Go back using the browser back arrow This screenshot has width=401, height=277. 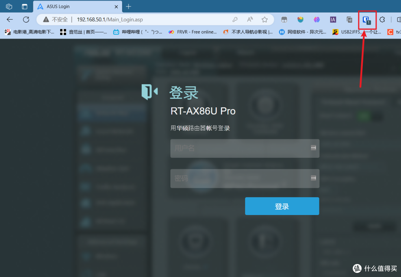pos(10,19)
